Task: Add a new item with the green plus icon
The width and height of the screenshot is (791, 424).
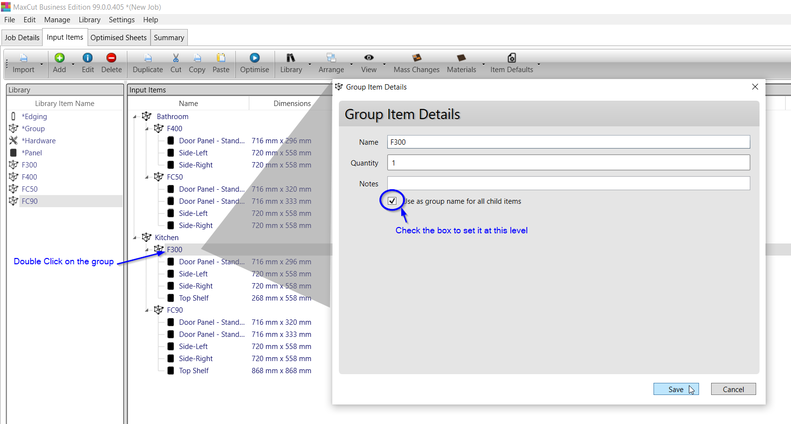Action: click(60, 58)
